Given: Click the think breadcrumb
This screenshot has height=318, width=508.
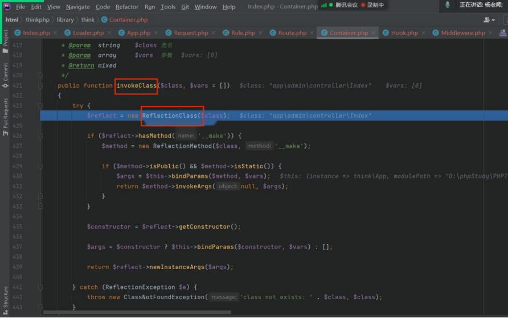Looking at the screenshot, I should coord(88,20).
